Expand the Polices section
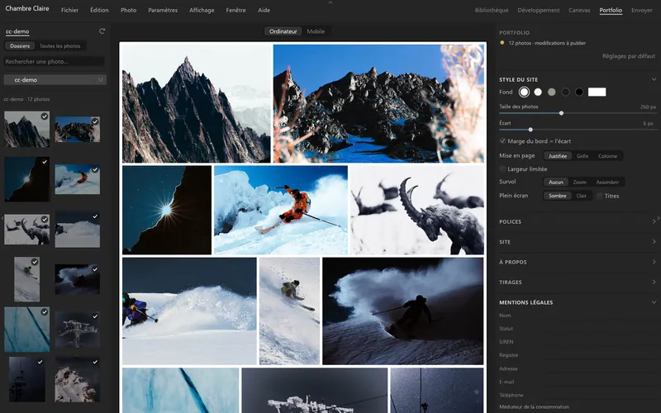Viewport: 661px width, 413px height. [x=654, y=221]
